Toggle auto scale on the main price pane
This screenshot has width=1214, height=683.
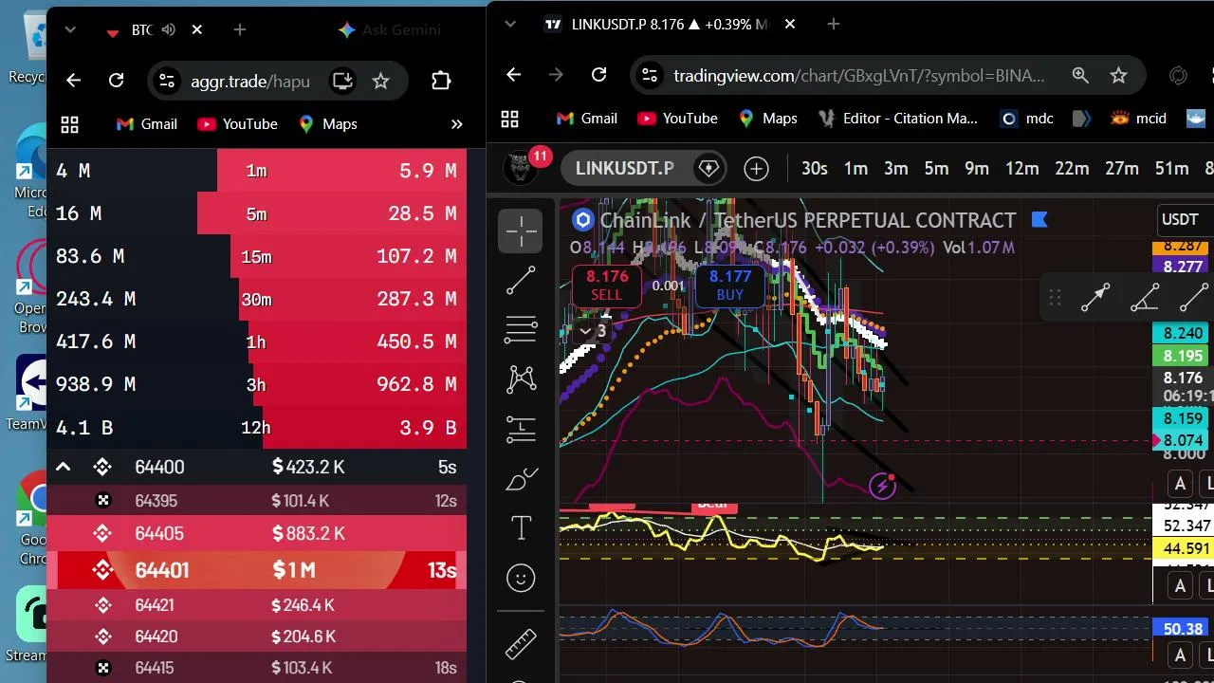tap(1180, 484)
